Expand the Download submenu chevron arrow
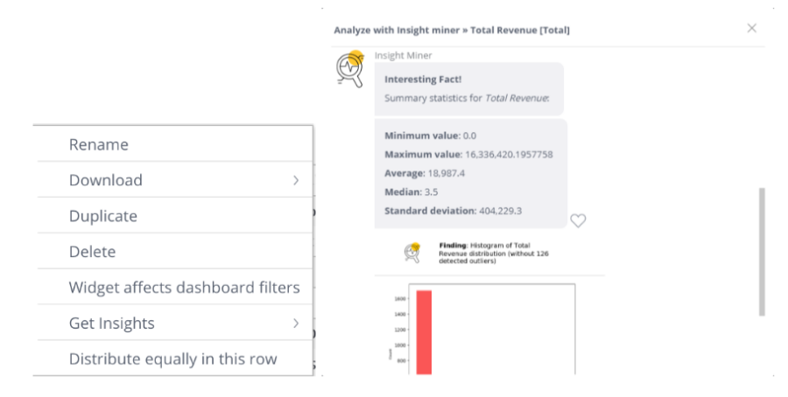Image resolution: width=788 pixels, height=397 pixels. click(x=296, y=180)
